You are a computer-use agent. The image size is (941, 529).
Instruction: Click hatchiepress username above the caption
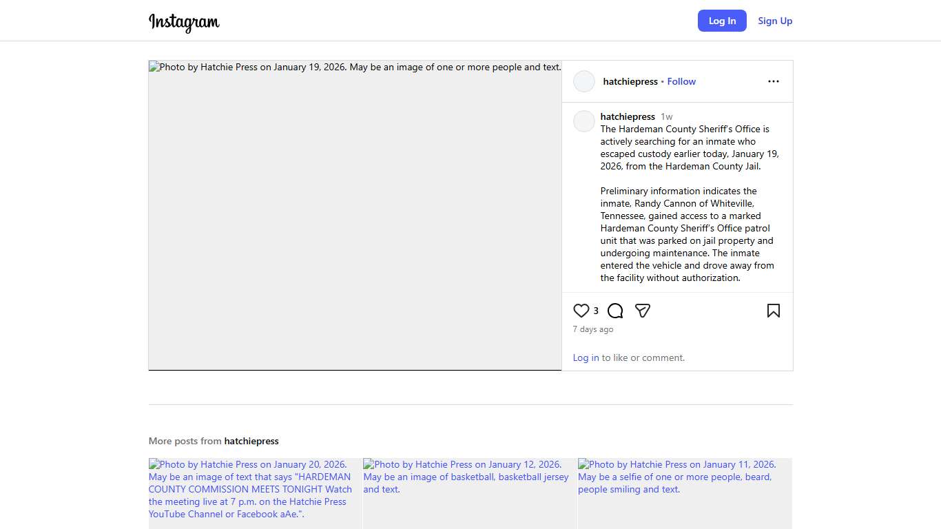pyautogui.click(x=628, y=116)
